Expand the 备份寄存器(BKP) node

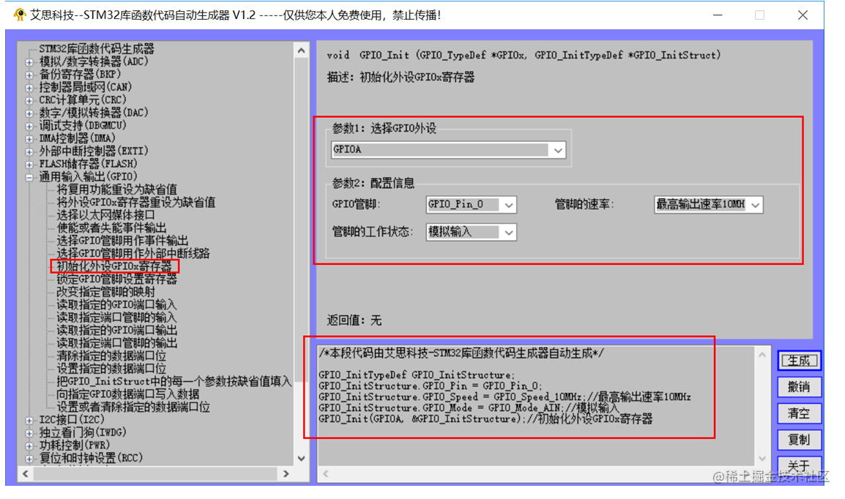[x=29, y=75]
